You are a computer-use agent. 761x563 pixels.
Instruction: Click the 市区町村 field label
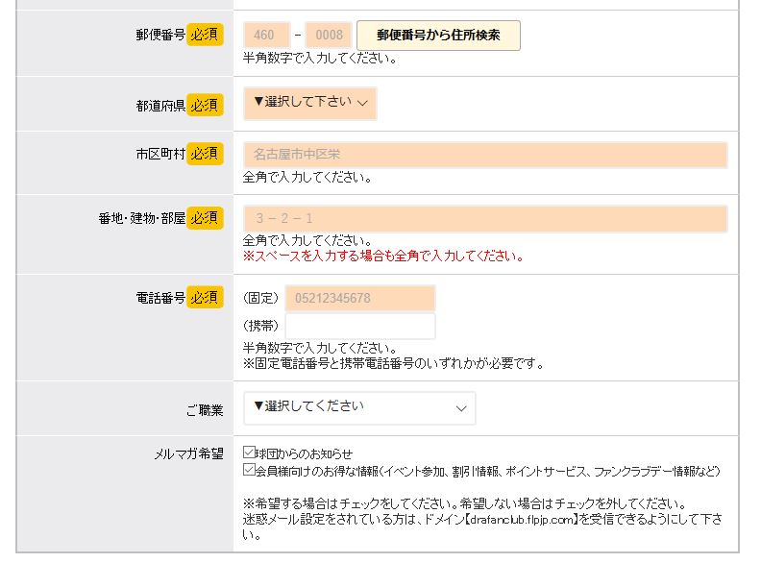(160, 154)
